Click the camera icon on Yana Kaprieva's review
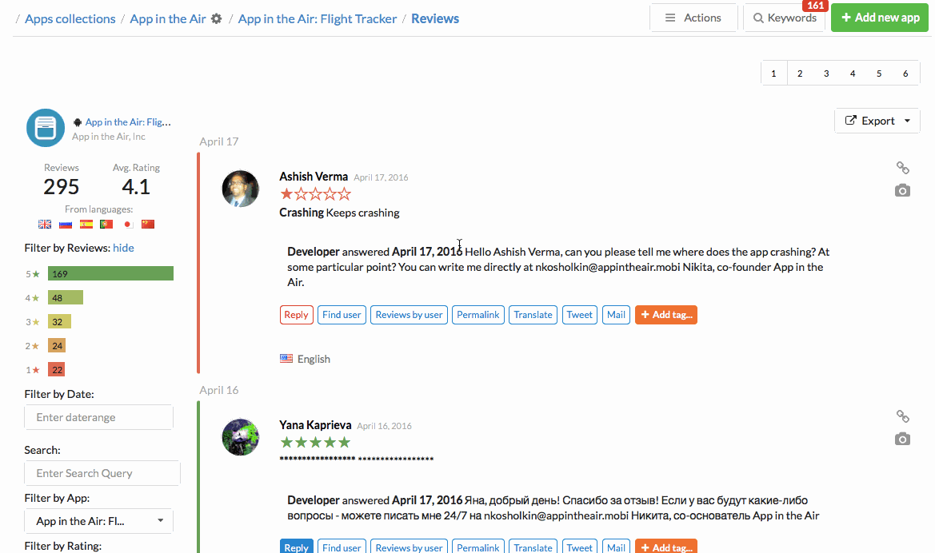The height and width of the screenshot is (553, 935). (x=902, y=439)
